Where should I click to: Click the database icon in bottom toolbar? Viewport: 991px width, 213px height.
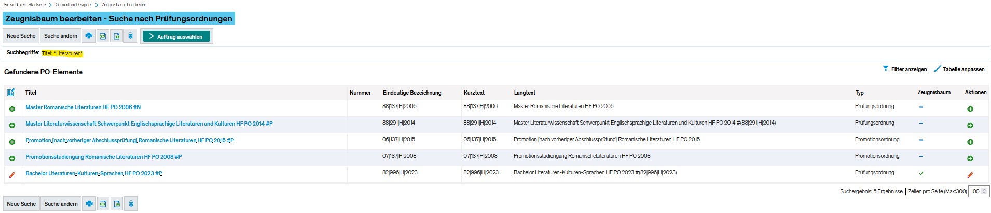(x=131, y=204)
